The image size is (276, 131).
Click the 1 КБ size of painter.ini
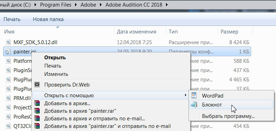(x=244, y=52)
